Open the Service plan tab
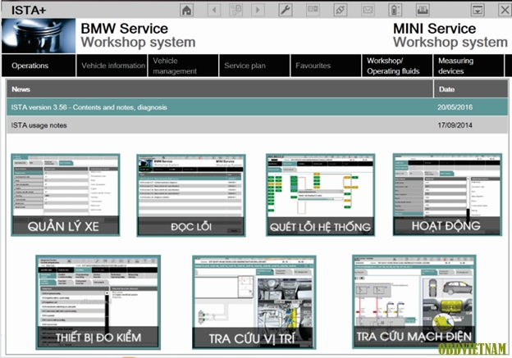 (x=254, y=66)
